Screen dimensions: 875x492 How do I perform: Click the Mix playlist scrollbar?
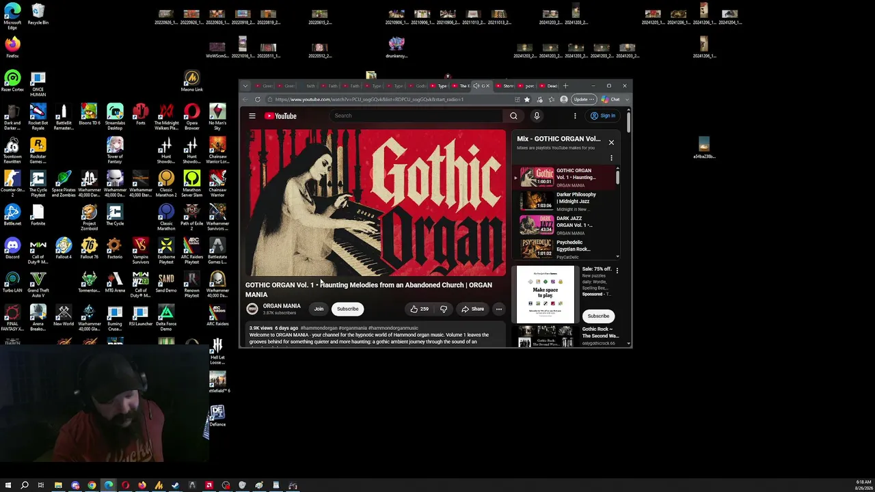point(618,176)
